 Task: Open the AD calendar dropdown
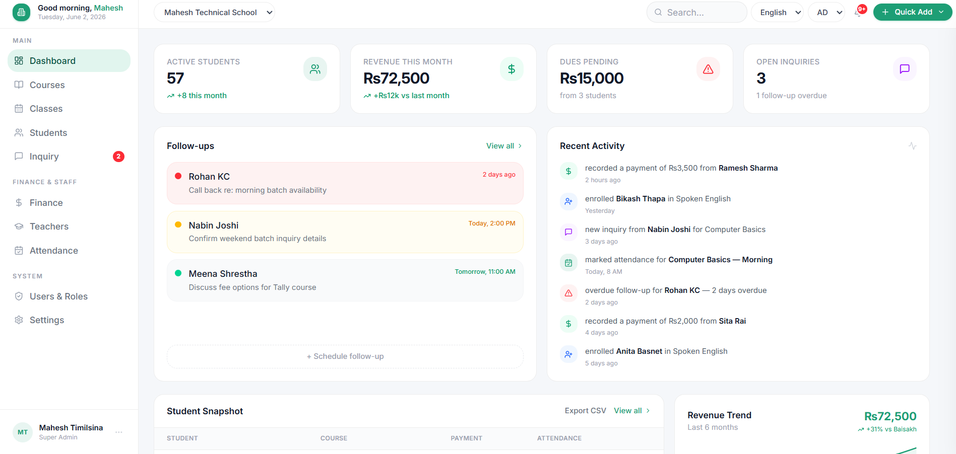pyautogui.click(x=826, y=12)
